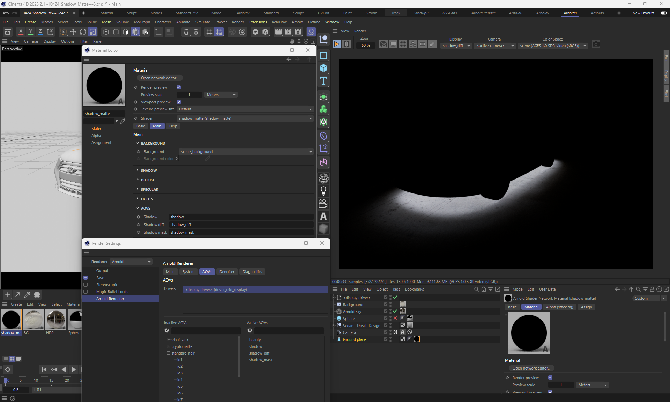The image size is (670, 402).
Task: Open the MoGraph menu
Action: pyautogui.click(x=142, y=22)
